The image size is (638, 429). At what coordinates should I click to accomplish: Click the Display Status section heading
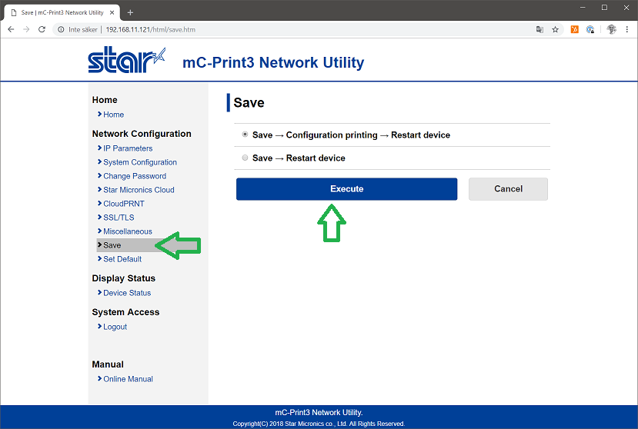[124, 278]
